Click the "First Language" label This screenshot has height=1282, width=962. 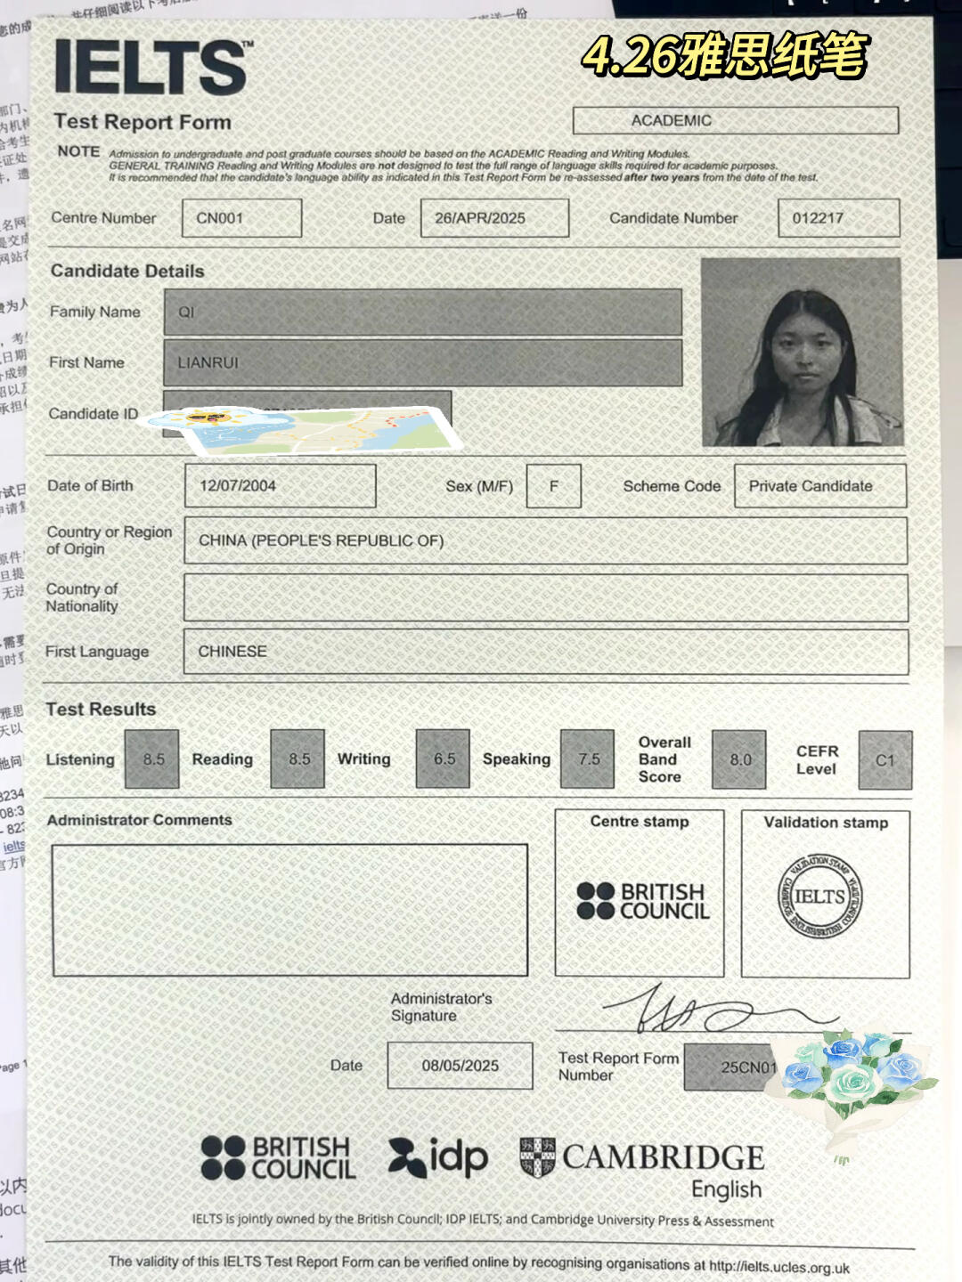tap(97, 652)
